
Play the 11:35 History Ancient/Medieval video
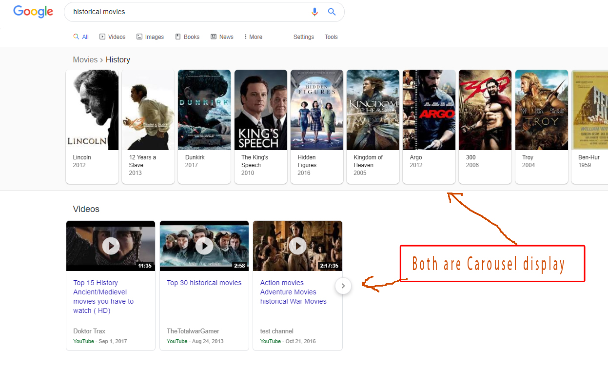(111, 246)
